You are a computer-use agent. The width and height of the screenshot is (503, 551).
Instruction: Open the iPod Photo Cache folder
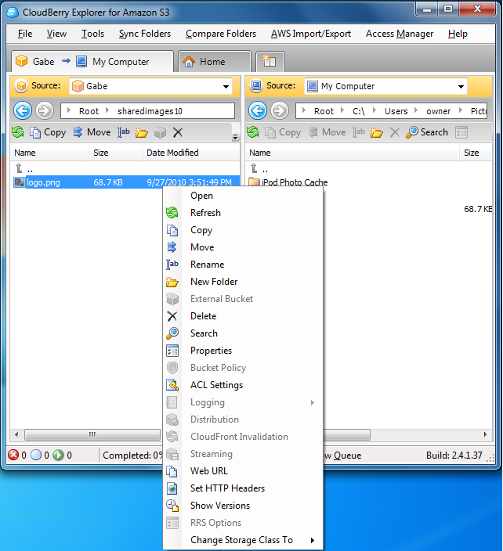point(288,182)
